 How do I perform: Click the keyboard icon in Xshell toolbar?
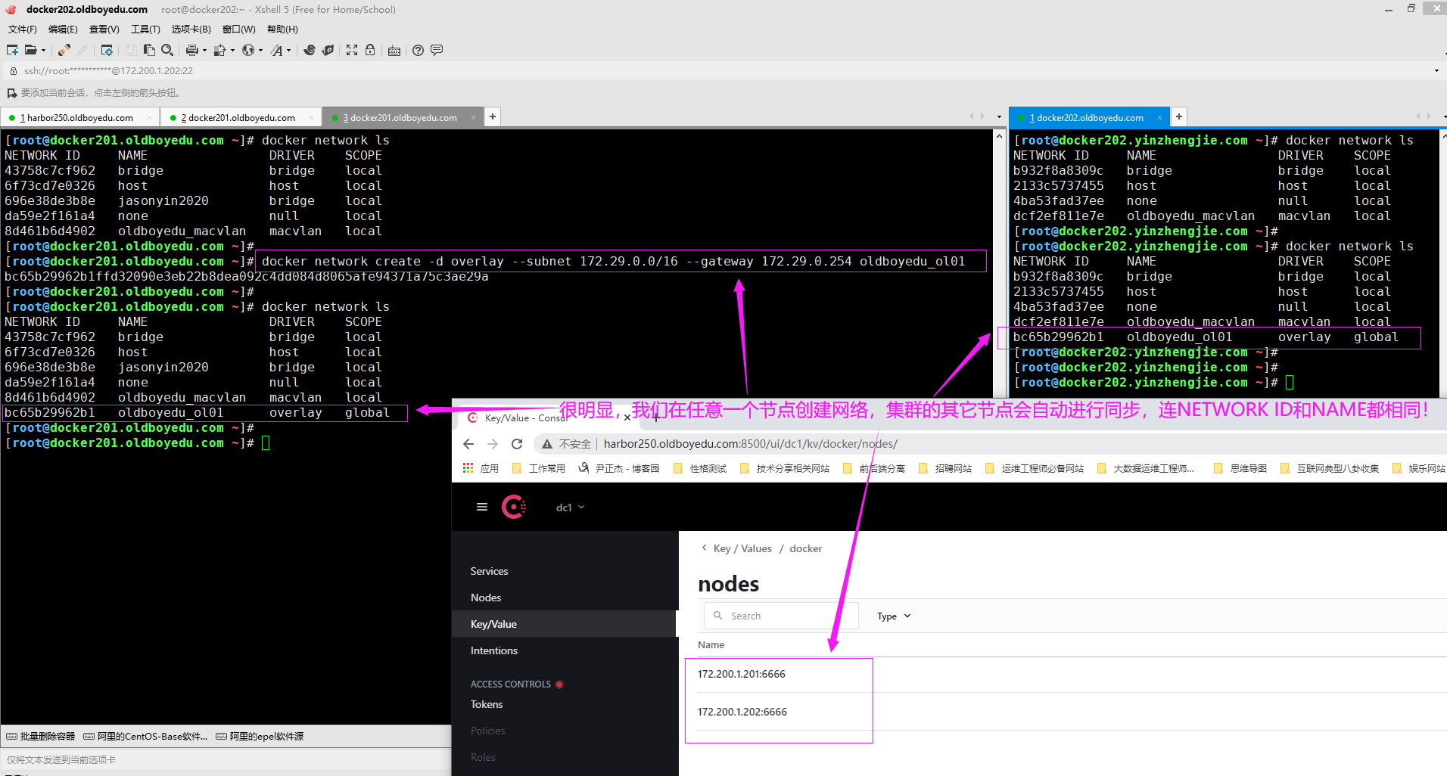click(394, 51)
